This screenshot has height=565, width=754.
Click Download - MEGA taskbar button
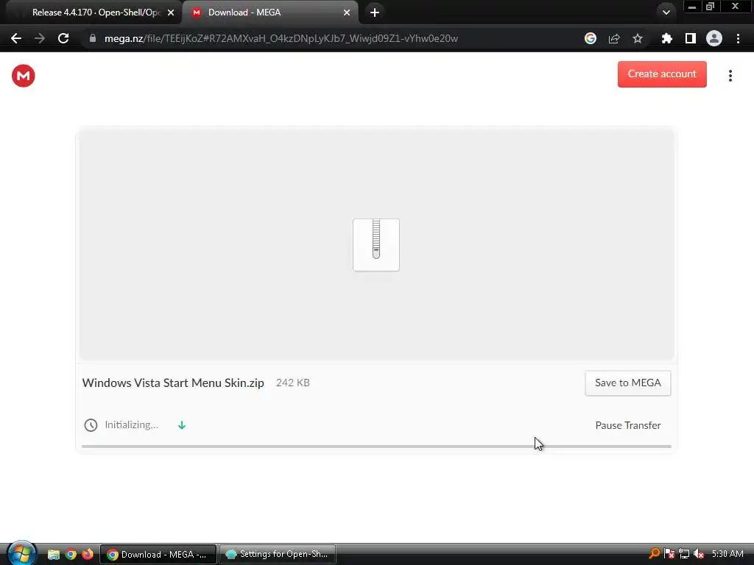(x=158, y=555)
